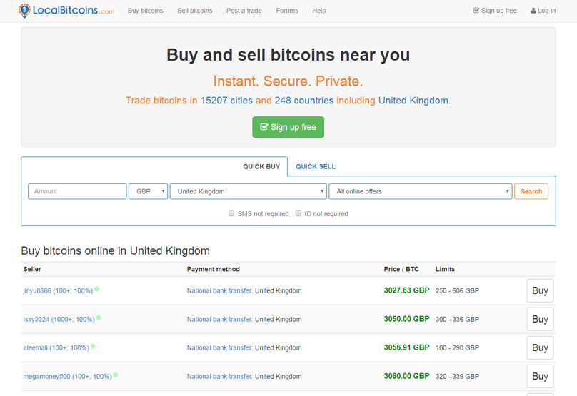Enable SMS not required checkbox

point(231,213)
